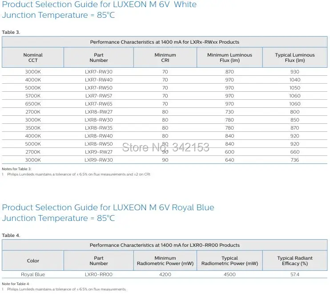
Task: Click part number LXR8-RW27
Action: 98,112
